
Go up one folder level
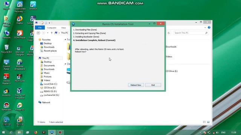coord(52,33)
